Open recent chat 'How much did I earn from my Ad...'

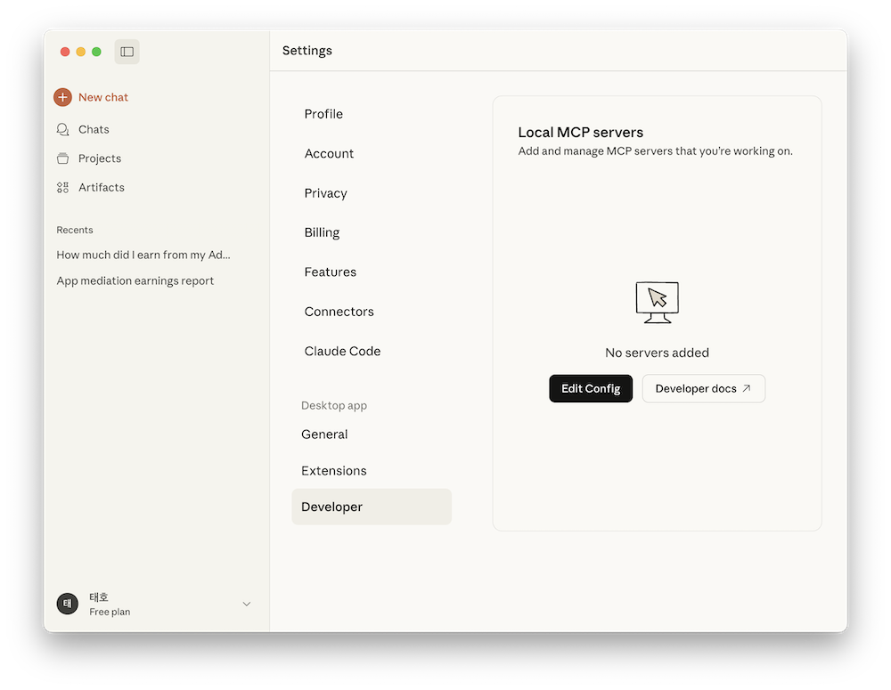click(x=143, y=255)
